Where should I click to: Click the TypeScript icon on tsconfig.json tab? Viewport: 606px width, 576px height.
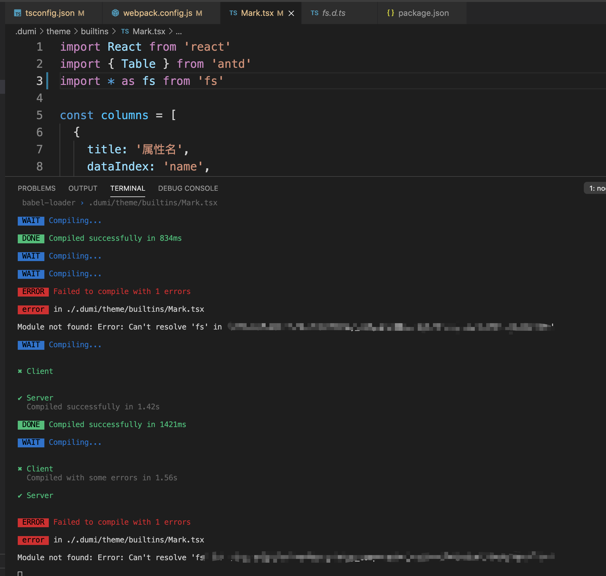[x=17, y=13]
